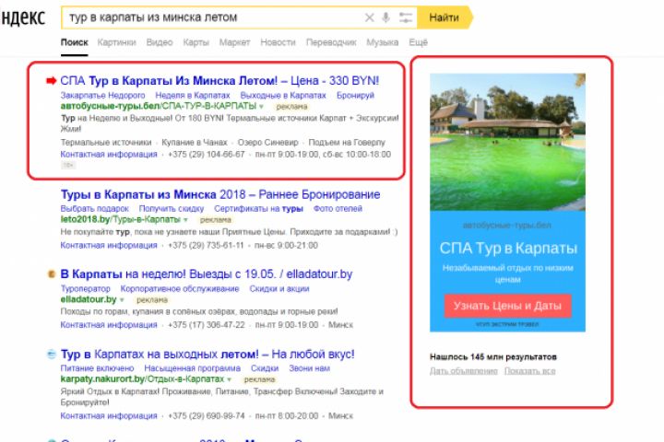The image size is (664, 442).
Task: Open автобусные-туры.бел green URL link
Action: point(159,106)
